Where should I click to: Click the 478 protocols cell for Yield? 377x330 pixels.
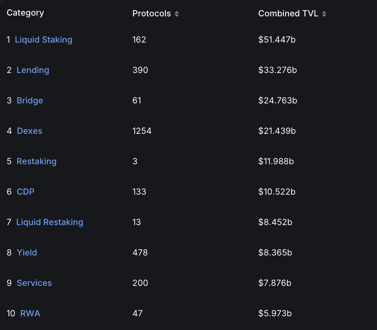[140, 252]
